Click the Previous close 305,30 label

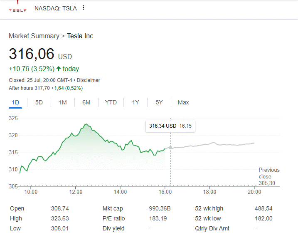click(269, 176)
